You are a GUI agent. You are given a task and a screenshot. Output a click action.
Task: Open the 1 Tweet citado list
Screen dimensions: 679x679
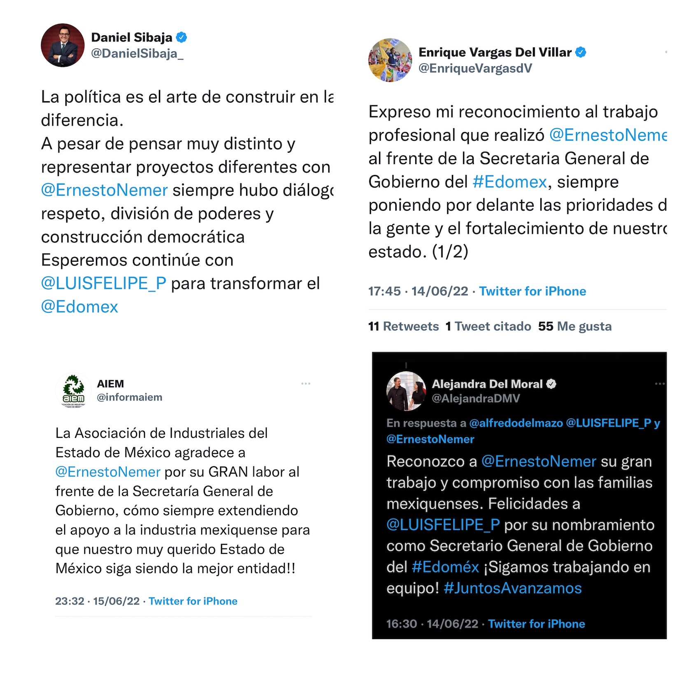point(488,326)
